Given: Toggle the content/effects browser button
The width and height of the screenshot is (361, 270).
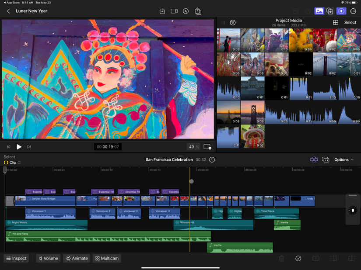Looking at the screenshot, I should pyautogui.click(x=330, y=11).
